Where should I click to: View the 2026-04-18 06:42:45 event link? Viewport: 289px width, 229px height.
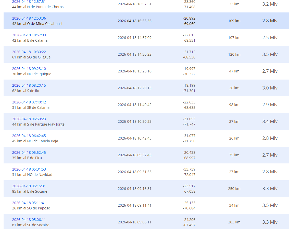[x=29, y=136]
